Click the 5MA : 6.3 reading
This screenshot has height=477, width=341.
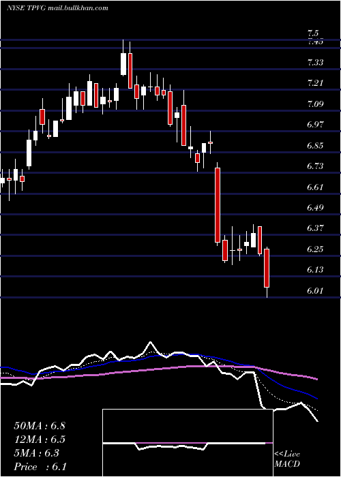[x=37, y=453]
